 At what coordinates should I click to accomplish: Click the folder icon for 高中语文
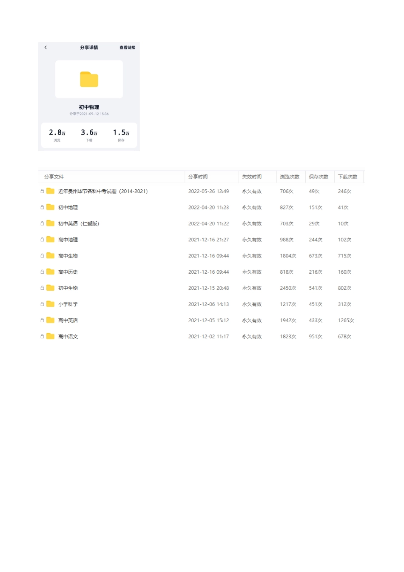(51, 336)
